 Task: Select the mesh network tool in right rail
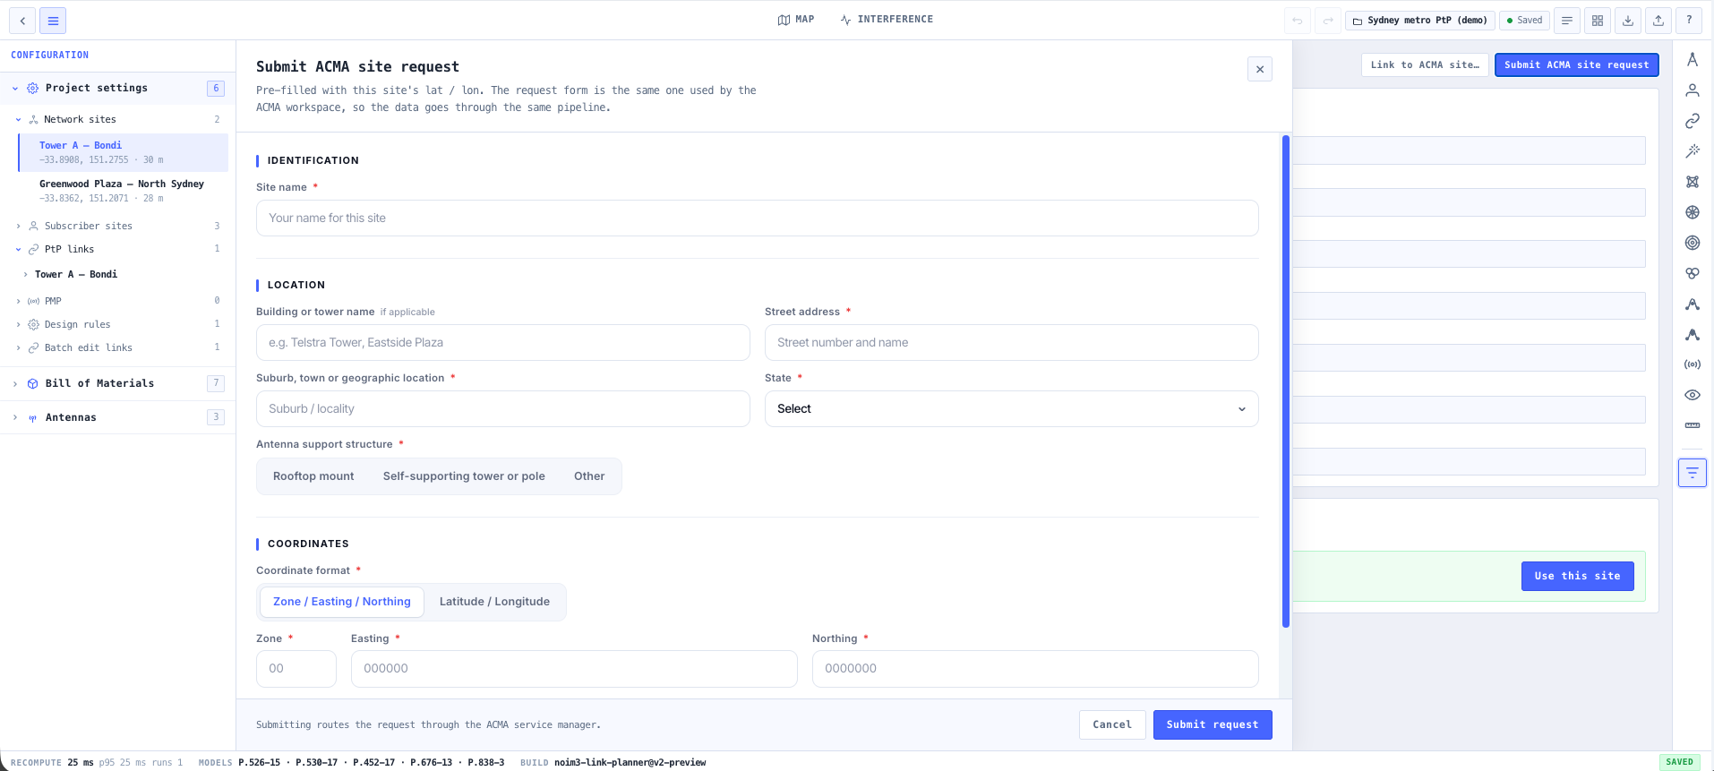[1693, 182]
